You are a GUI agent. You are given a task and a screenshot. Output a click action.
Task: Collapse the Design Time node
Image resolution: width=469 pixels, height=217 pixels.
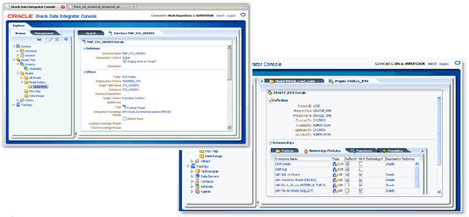[14, 60]
